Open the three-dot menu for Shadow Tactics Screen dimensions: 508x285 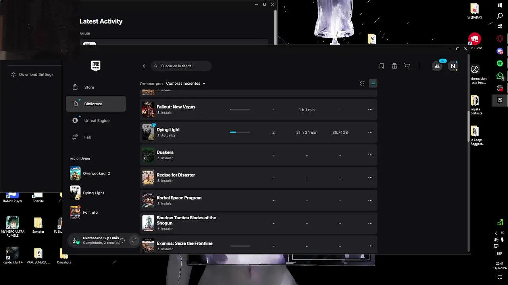(x=370, y=223)
